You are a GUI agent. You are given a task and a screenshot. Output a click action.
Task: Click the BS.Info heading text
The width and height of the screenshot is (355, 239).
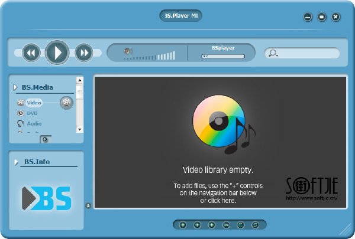click(37, 162)
